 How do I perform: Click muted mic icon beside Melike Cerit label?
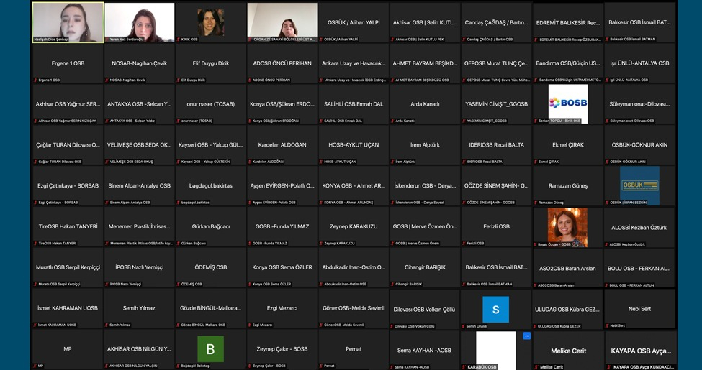click(x=536, y=367)
